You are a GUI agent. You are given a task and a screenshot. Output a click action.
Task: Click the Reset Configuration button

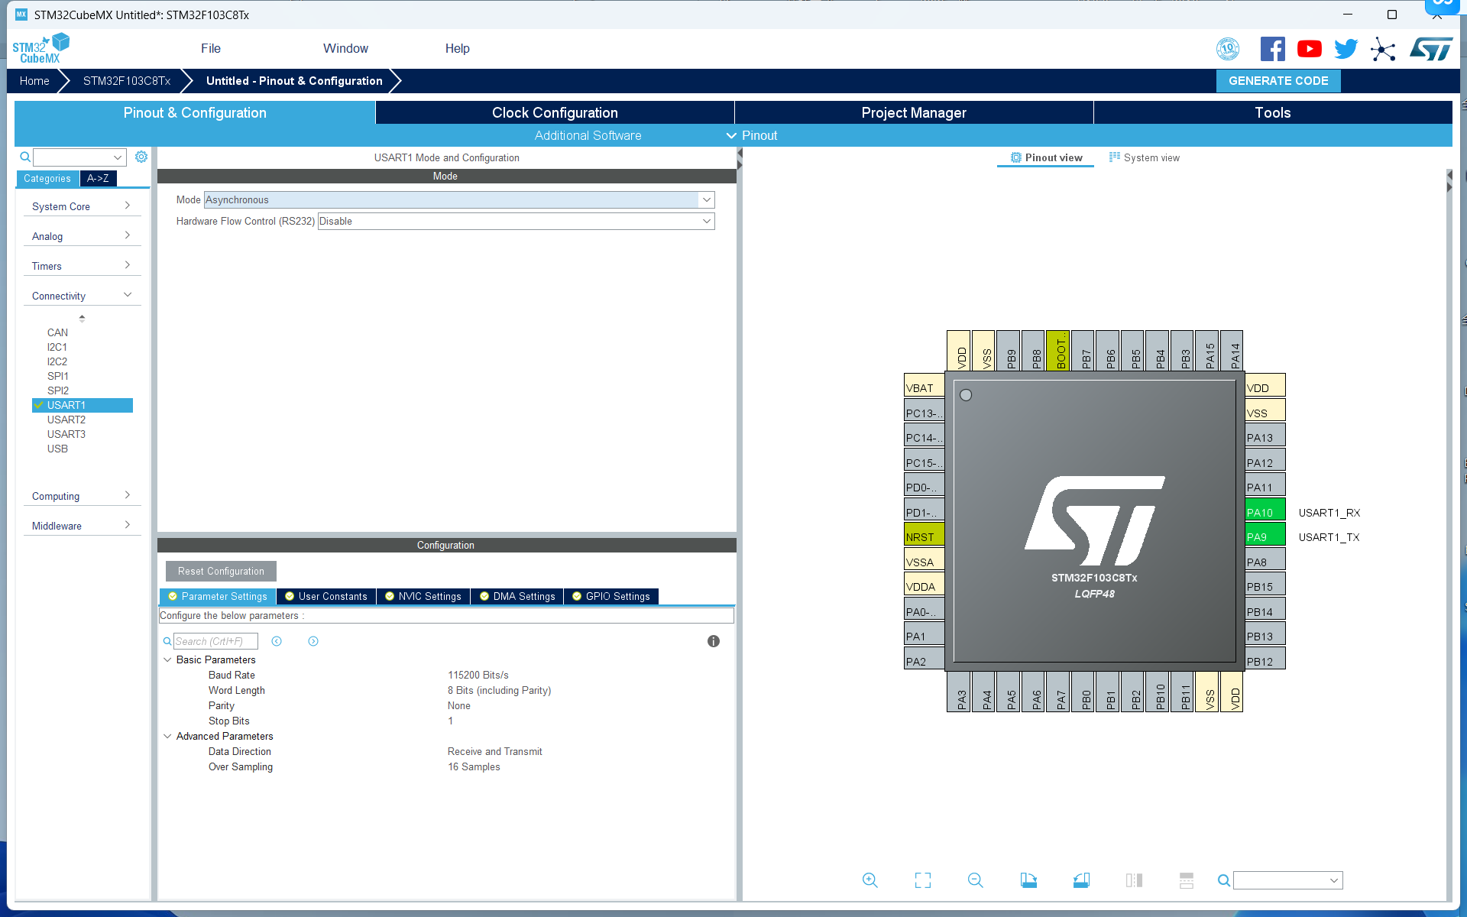coord(221,571)
